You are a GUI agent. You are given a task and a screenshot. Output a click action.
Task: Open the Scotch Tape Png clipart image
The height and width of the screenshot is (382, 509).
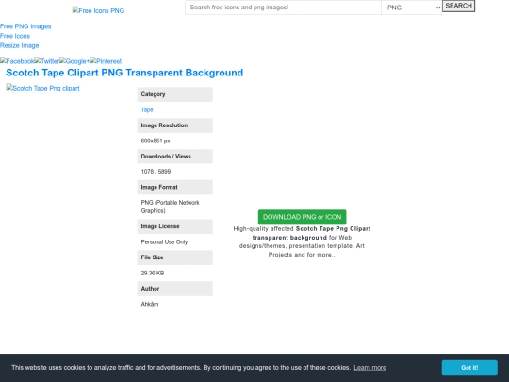(x=42, y=88)
